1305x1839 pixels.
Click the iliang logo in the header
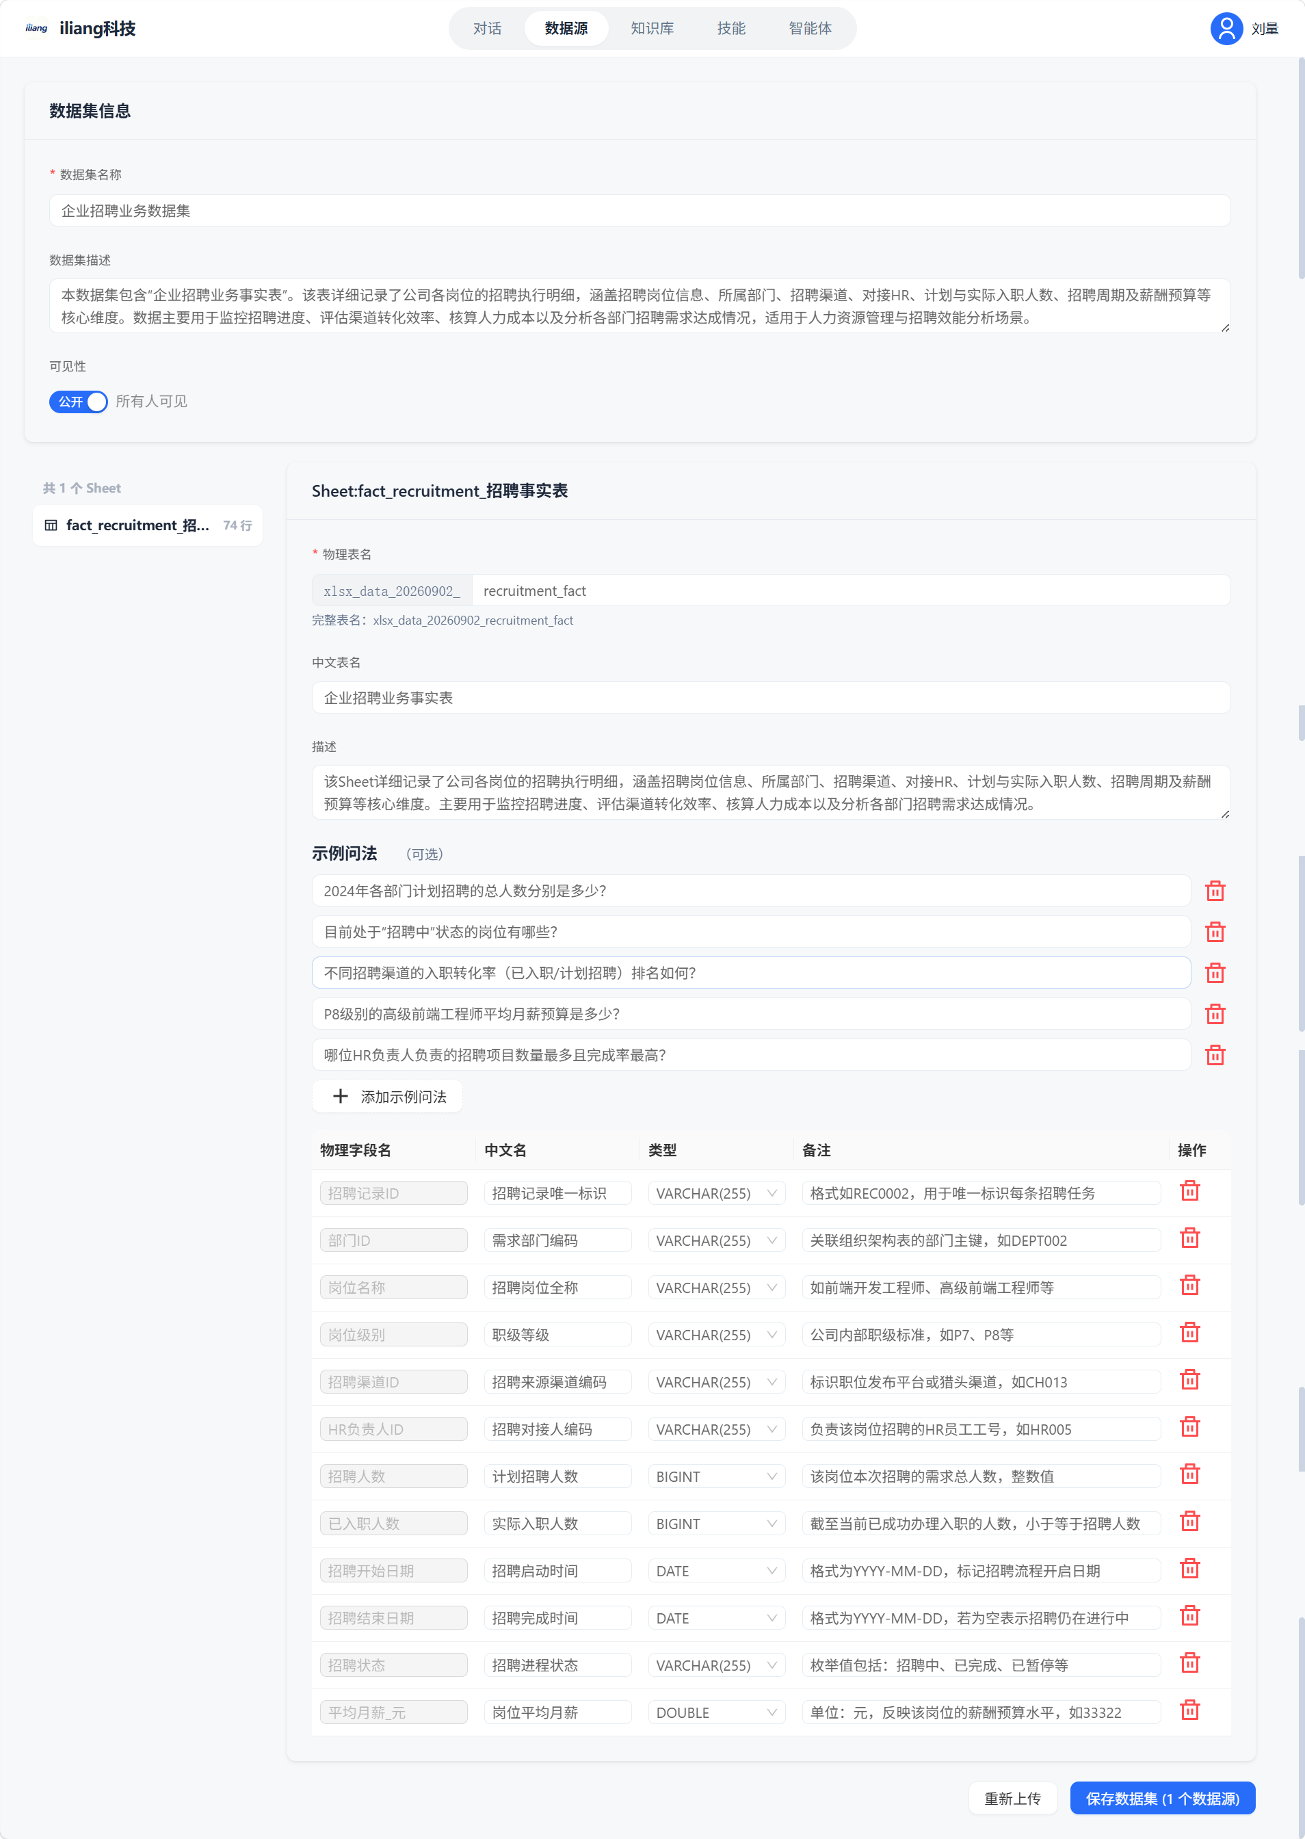point(36,28)
